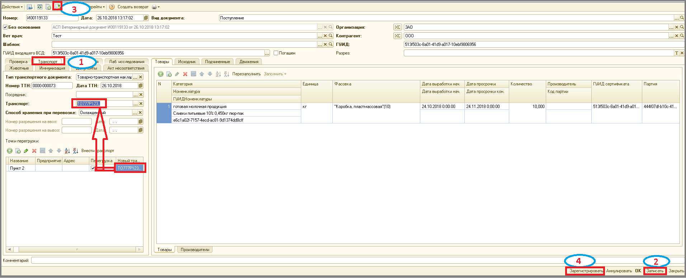Screen dimensions: 686x278
Task: Clear the Вет врач field
Action: [x=325, y=36]
